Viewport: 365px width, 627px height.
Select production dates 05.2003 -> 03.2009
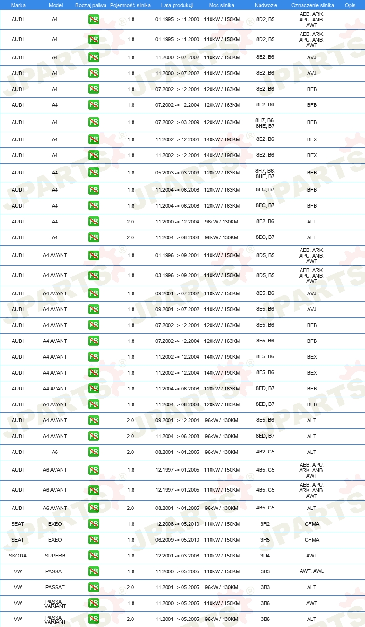coord(177,173)
